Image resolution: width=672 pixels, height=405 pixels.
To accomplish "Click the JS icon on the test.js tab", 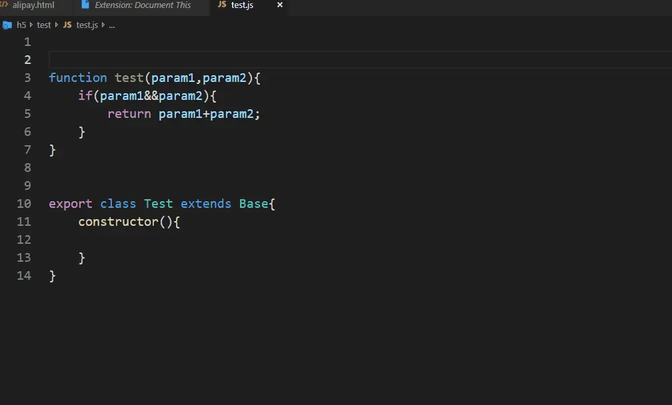I will [222, 5].
